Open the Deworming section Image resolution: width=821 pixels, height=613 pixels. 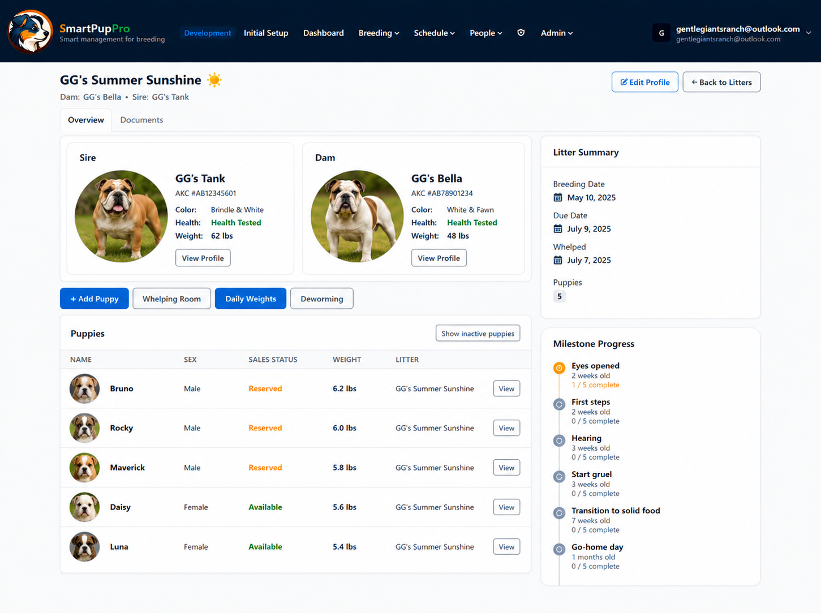click(322, 299)
